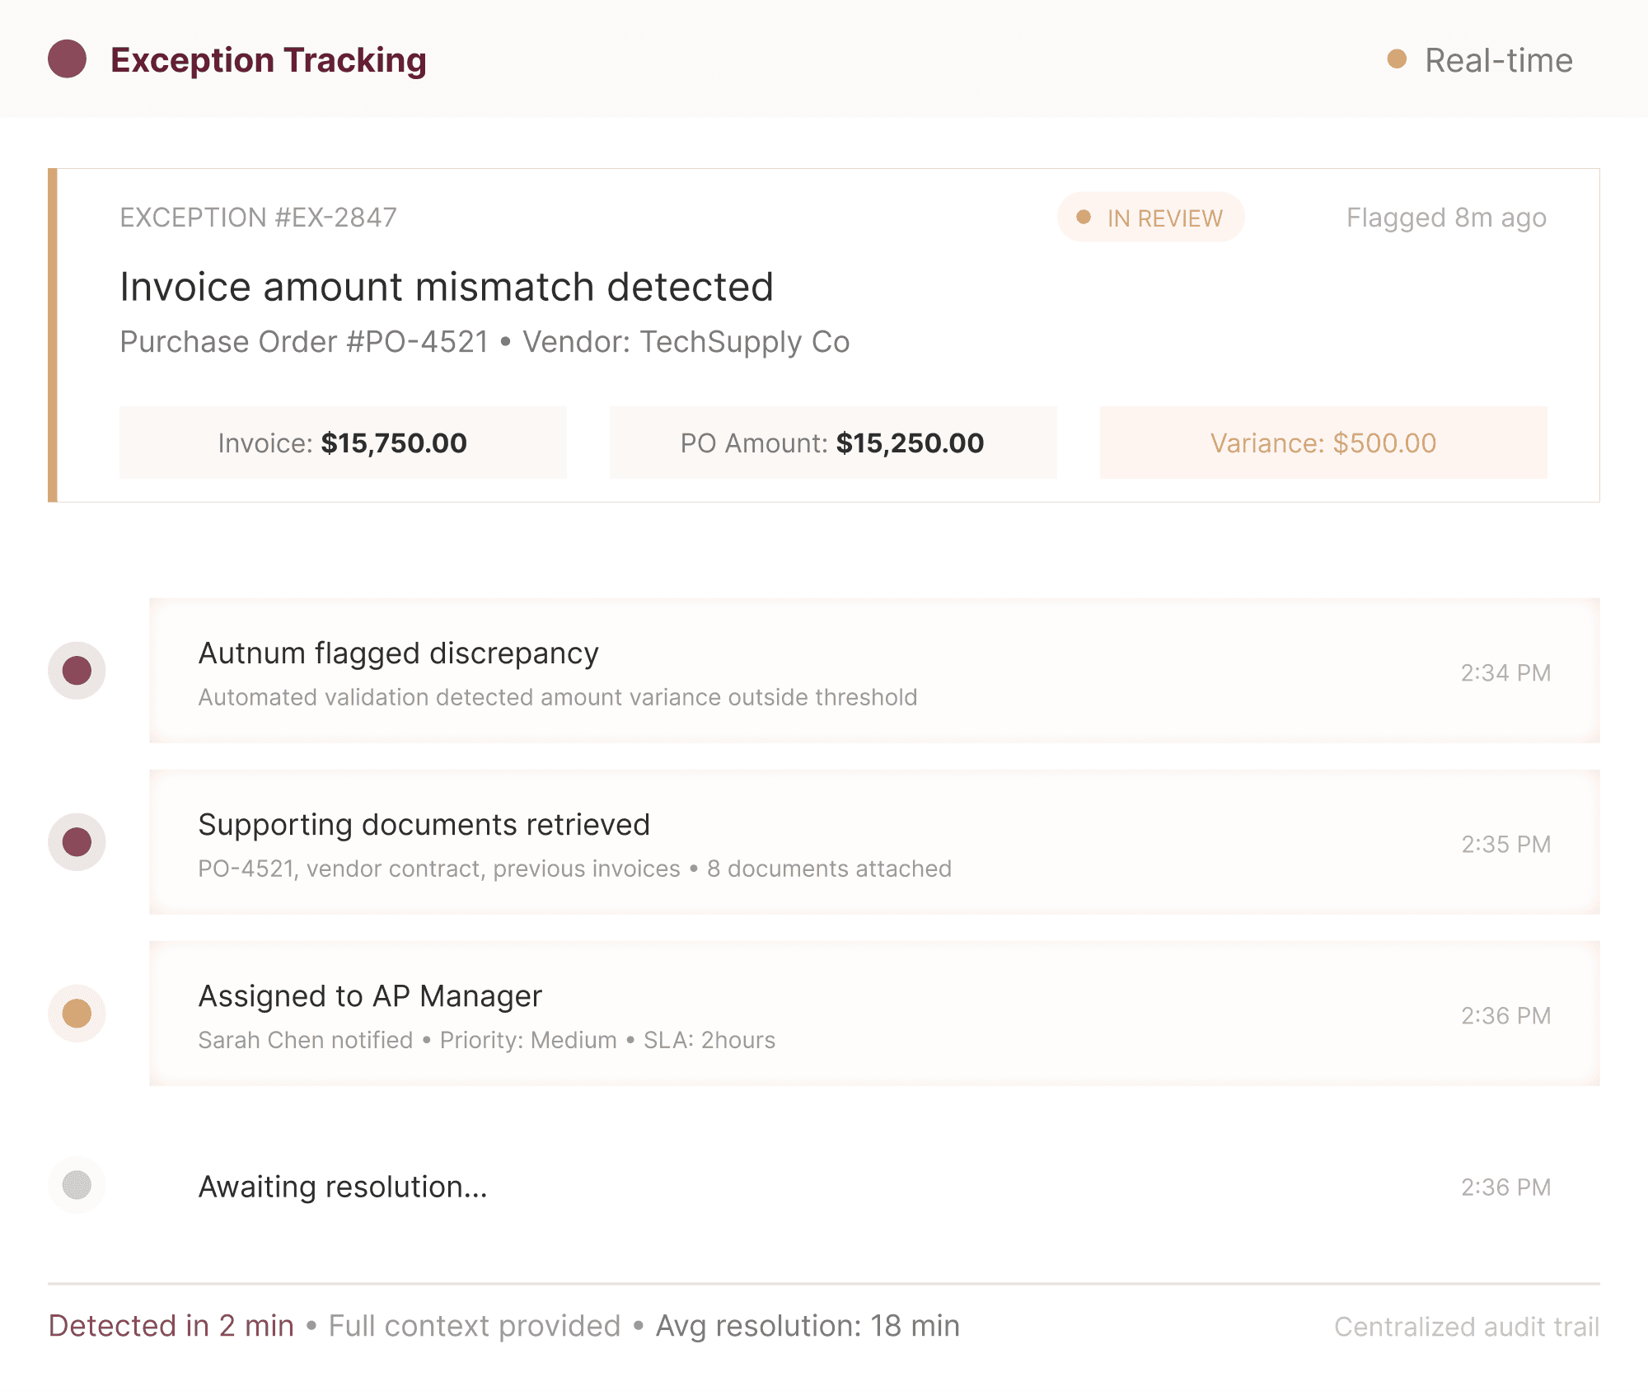Click the Invoice amount mismatch detected title
Viewport: 1648px width, 1391px height.
pos(447,287)
